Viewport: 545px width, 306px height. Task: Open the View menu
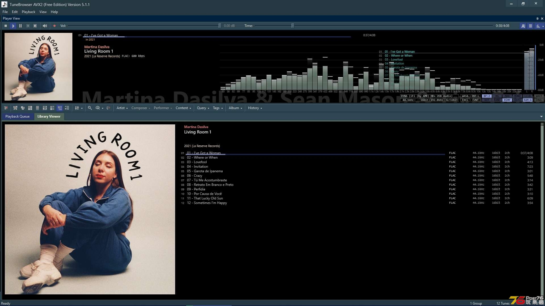43,12
